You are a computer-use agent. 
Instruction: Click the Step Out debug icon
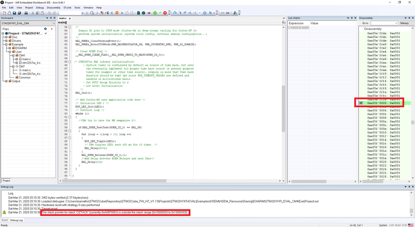185,13
